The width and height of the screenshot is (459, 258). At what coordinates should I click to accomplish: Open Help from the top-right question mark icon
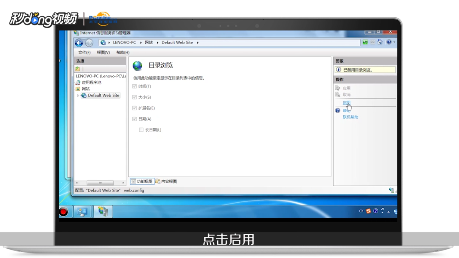[x=389, y=42]
